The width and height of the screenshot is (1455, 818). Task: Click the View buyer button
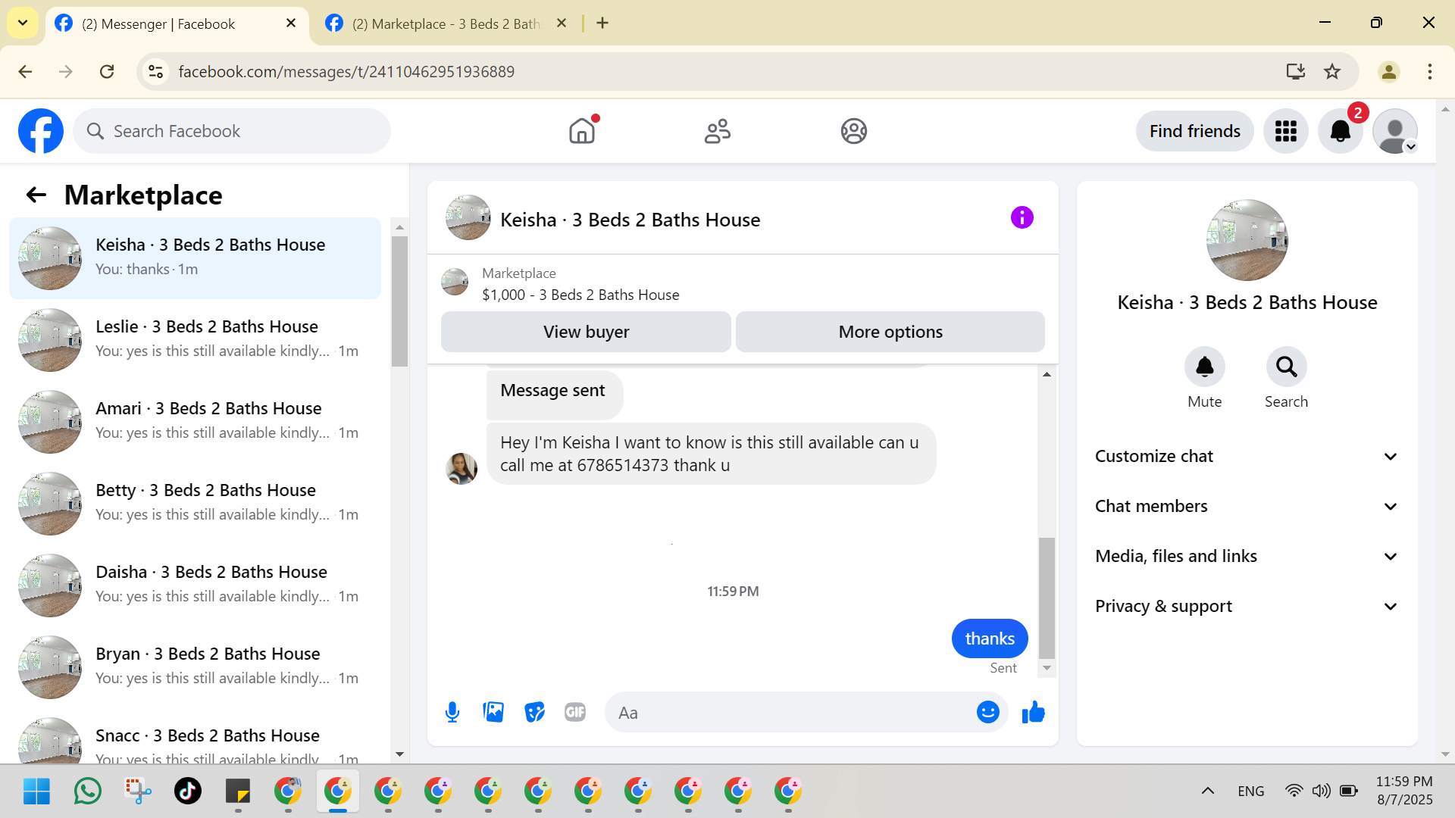(586, 332)
